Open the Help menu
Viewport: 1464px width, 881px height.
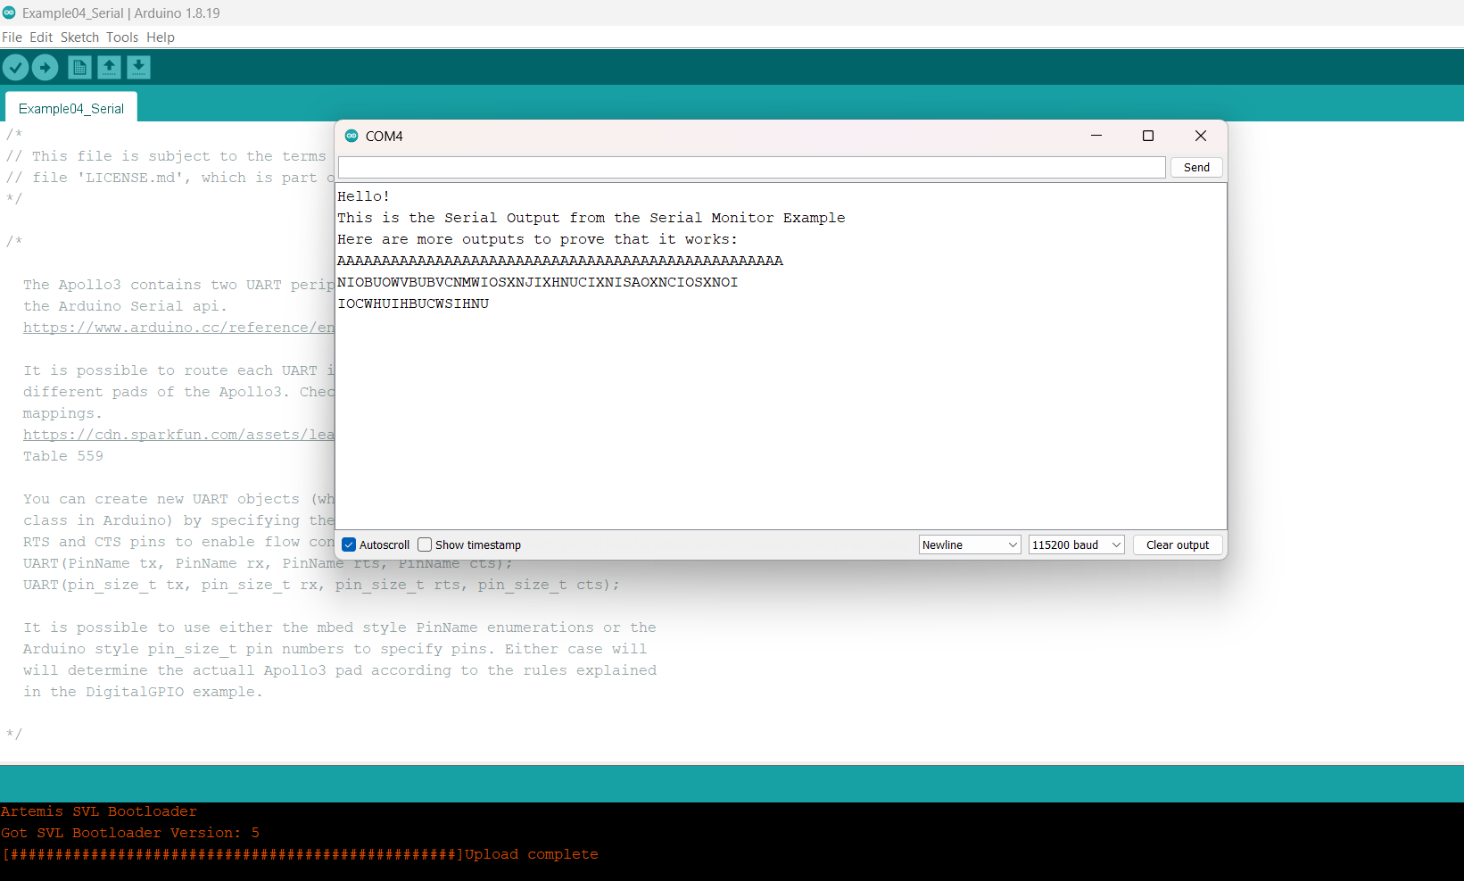(x=161, y=37)
